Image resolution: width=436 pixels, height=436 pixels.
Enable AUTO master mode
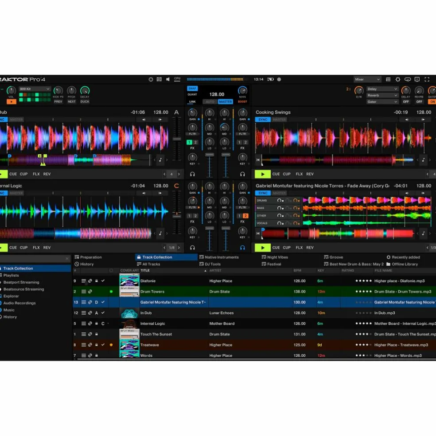click(x=210, y=102)
